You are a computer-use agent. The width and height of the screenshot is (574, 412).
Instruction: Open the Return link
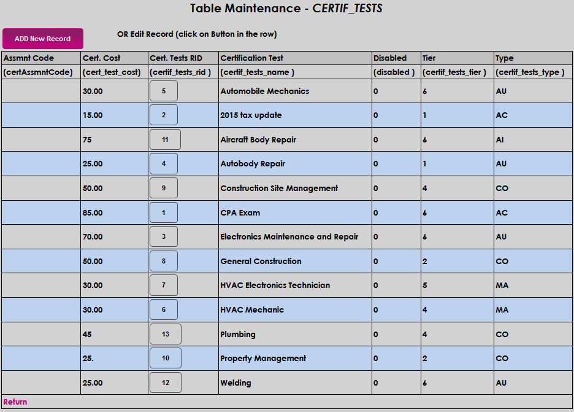click(x=15, y=402)
